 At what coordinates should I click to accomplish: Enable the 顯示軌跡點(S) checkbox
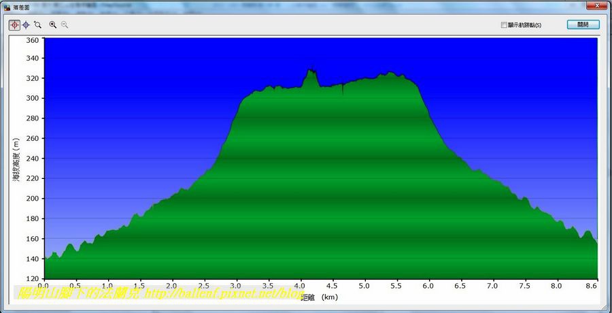[x=503, y=25]
